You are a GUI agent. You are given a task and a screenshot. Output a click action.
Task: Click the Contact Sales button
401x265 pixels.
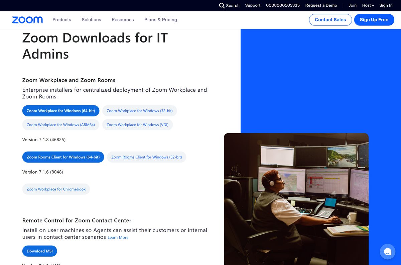click(330, 20)
